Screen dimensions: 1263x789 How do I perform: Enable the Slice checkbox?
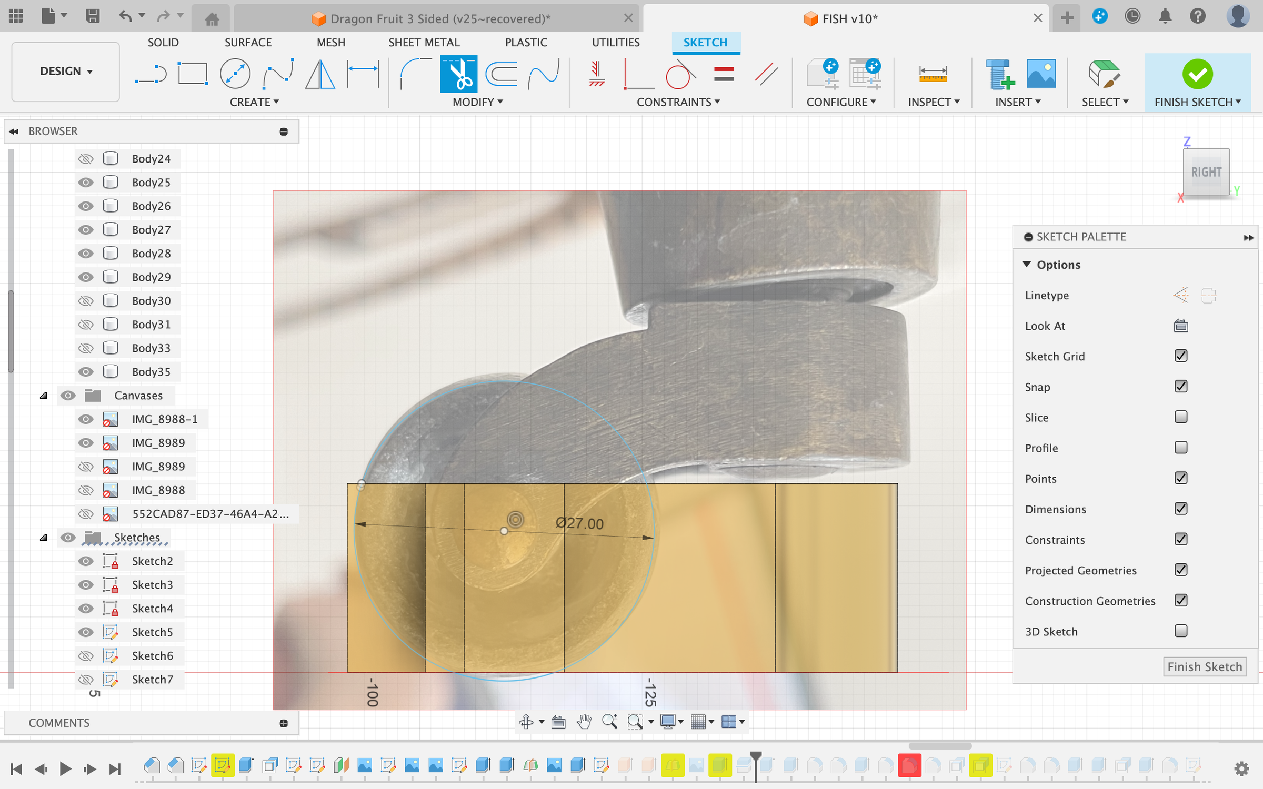[x=1180, y=417]
